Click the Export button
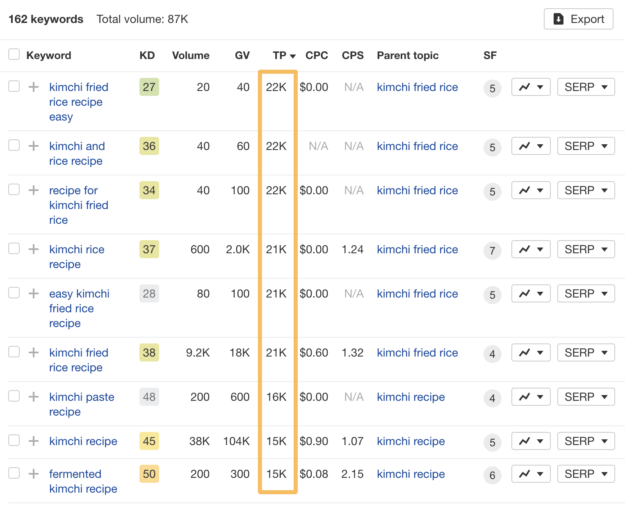 [x=578, y=19]
